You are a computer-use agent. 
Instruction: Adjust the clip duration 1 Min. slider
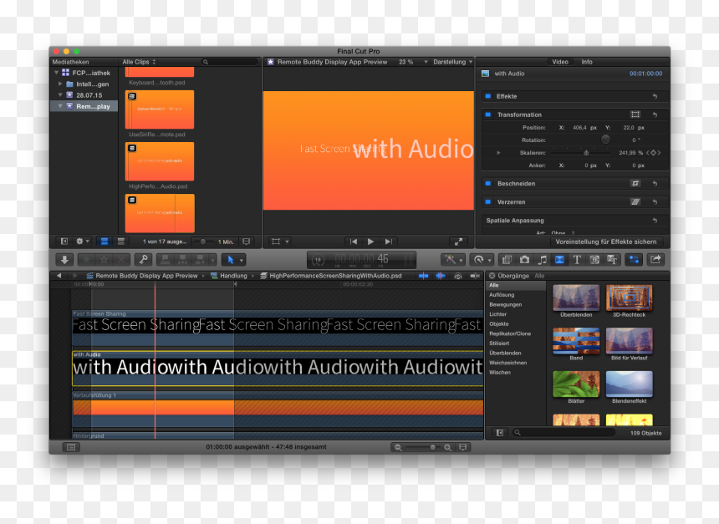click(202, 242)
